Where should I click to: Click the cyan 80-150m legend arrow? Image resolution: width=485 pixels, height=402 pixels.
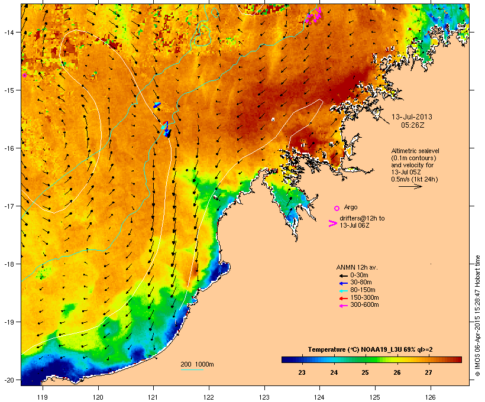pos(344,291)
